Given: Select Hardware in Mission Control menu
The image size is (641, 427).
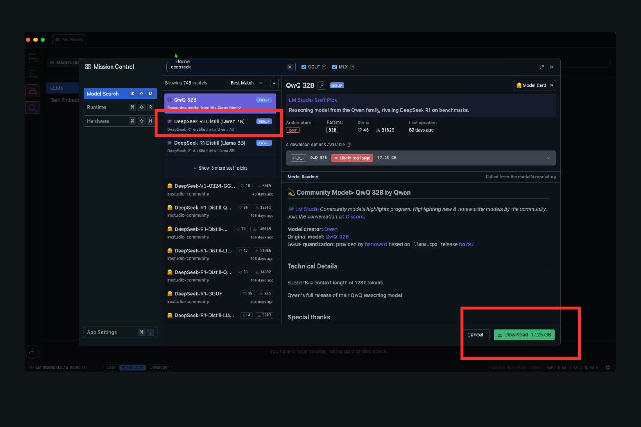Looking at the screenshot, I should point(121,121).
